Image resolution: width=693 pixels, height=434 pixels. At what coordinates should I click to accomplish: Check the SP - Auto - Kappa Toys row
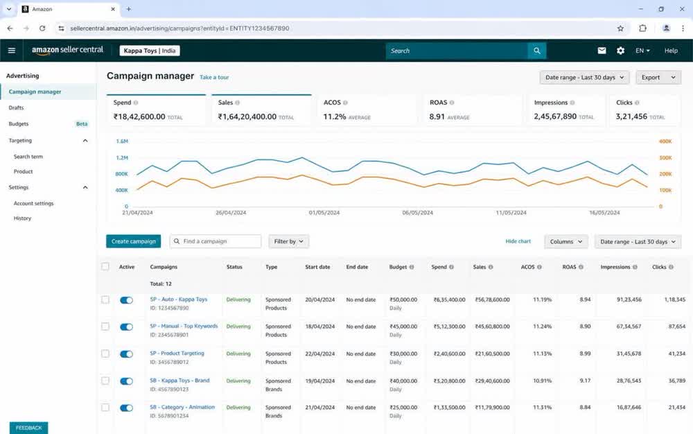click(x=105, y=300)
